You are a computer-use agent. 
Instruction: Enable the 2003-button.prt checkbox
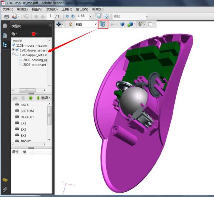click(20, 65)
